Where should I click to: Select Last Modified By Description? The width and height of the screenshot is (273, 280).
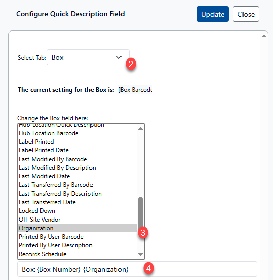coord(77,168)
